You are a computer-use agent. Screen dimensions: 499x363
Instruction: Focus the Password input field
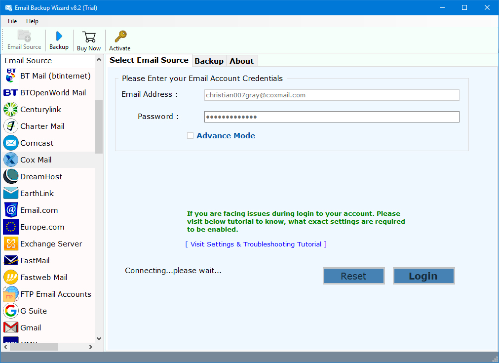(x=332, y=117)
